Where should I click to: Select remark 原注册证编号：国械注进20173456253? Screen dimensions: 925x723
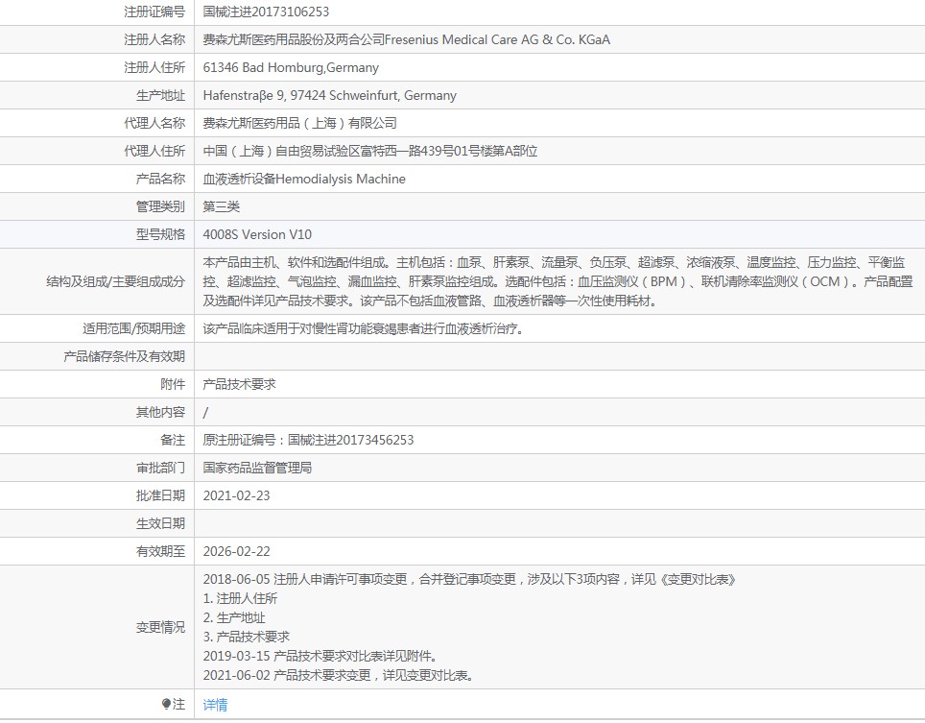point(309,441)
